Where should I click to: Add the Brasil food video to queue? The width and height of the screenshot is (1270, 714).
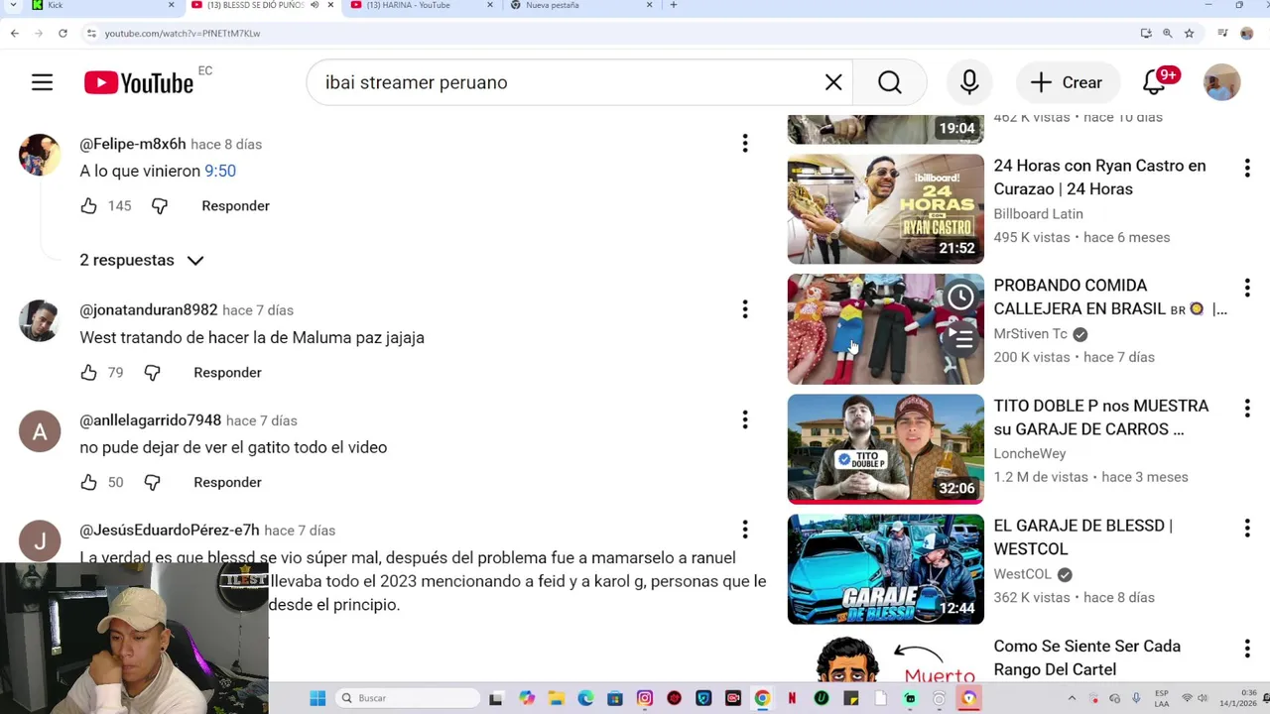(960, 337)
